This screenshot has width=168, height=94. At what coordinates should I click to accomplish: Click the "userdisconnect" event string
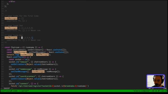click(x=28, y=76)
